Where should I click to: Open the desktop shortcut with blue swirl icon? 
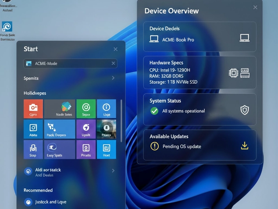[x=7, y=27]
